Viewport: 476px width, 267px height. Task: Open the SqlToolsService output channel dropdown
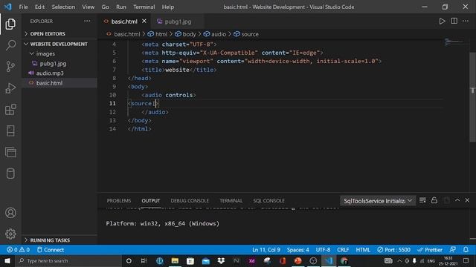378,201
